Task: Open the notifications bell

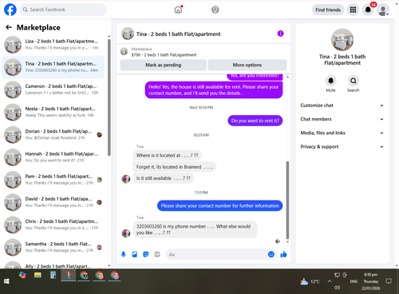Action: (368, 10)
